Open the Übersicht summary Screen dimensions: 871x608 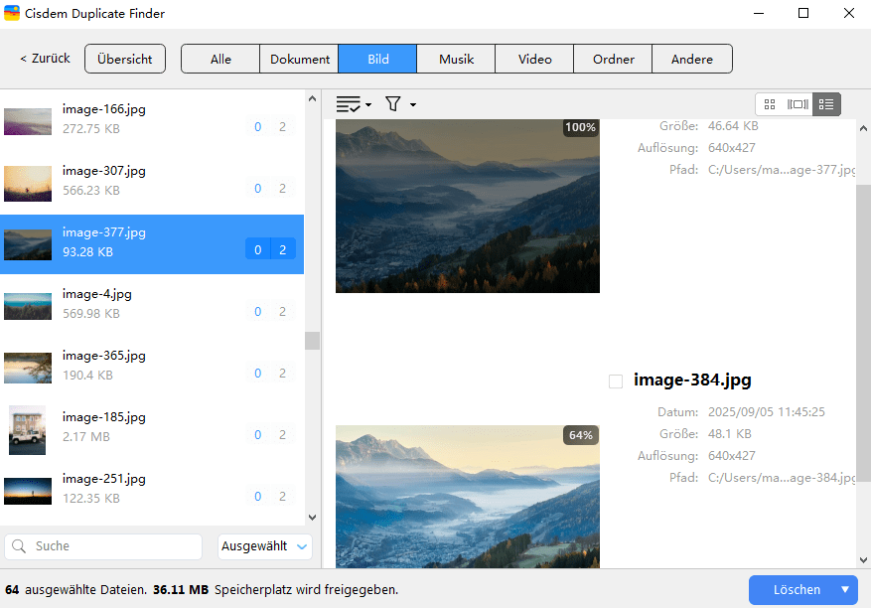coord(125,60)
